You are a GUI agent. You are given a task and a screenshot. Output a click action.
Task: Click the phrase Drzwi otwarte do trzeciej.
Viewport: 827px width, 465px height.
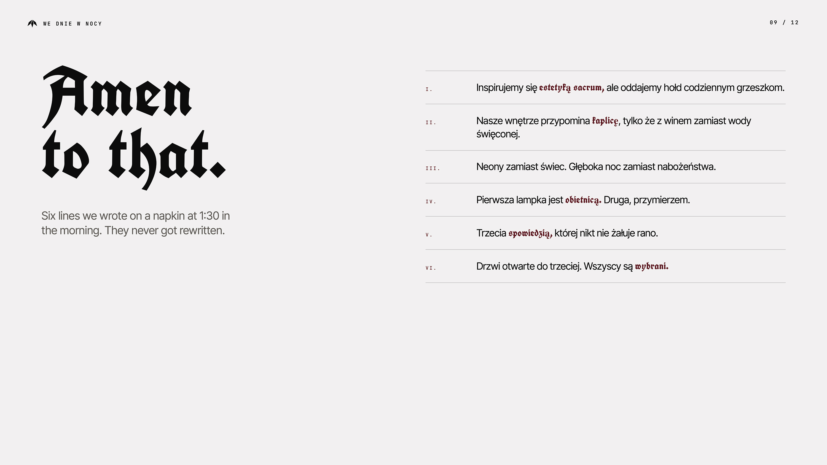coord(529,266)
